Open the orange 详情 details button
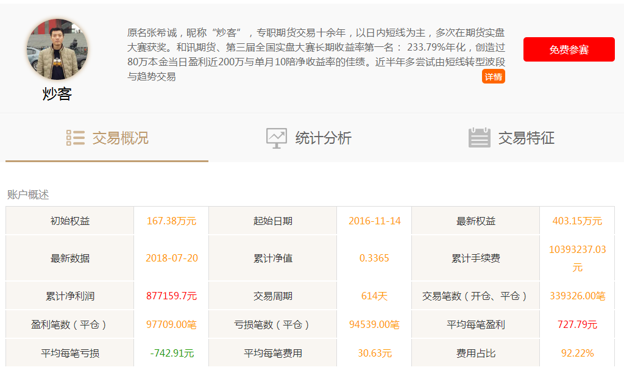 (x=493, y=76)
